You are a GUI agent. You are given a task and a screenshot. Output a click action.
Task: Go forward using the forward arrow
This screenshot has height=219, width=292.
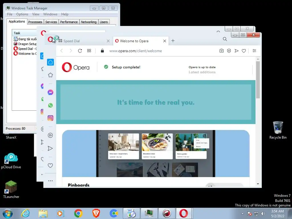coord(71,51)
